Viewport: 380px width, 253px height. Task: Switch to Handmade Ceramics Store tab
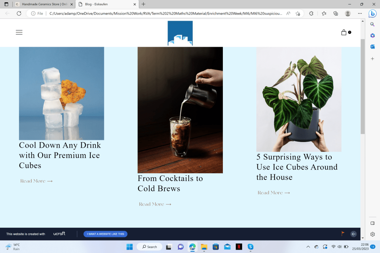(x=44, y=4)
